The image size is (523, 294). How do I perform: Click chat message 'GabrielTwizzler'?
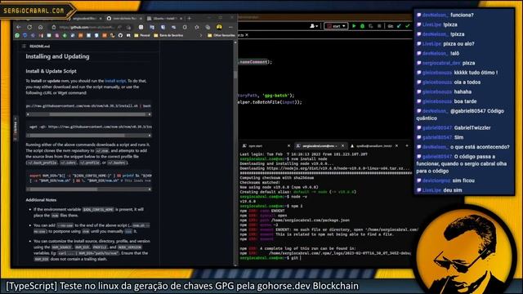pos(472,127)
